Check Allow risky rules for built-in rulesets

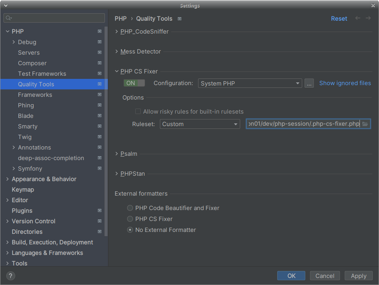point(138,111)
